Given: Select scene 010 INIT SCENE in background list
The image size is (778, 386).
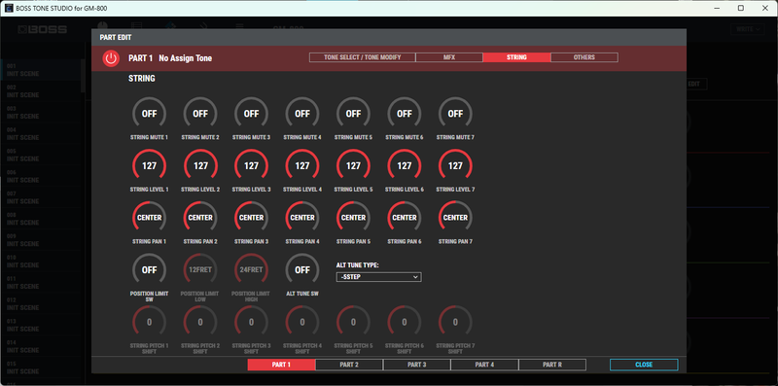Looking at the screenshot, I should click(40, 261).
